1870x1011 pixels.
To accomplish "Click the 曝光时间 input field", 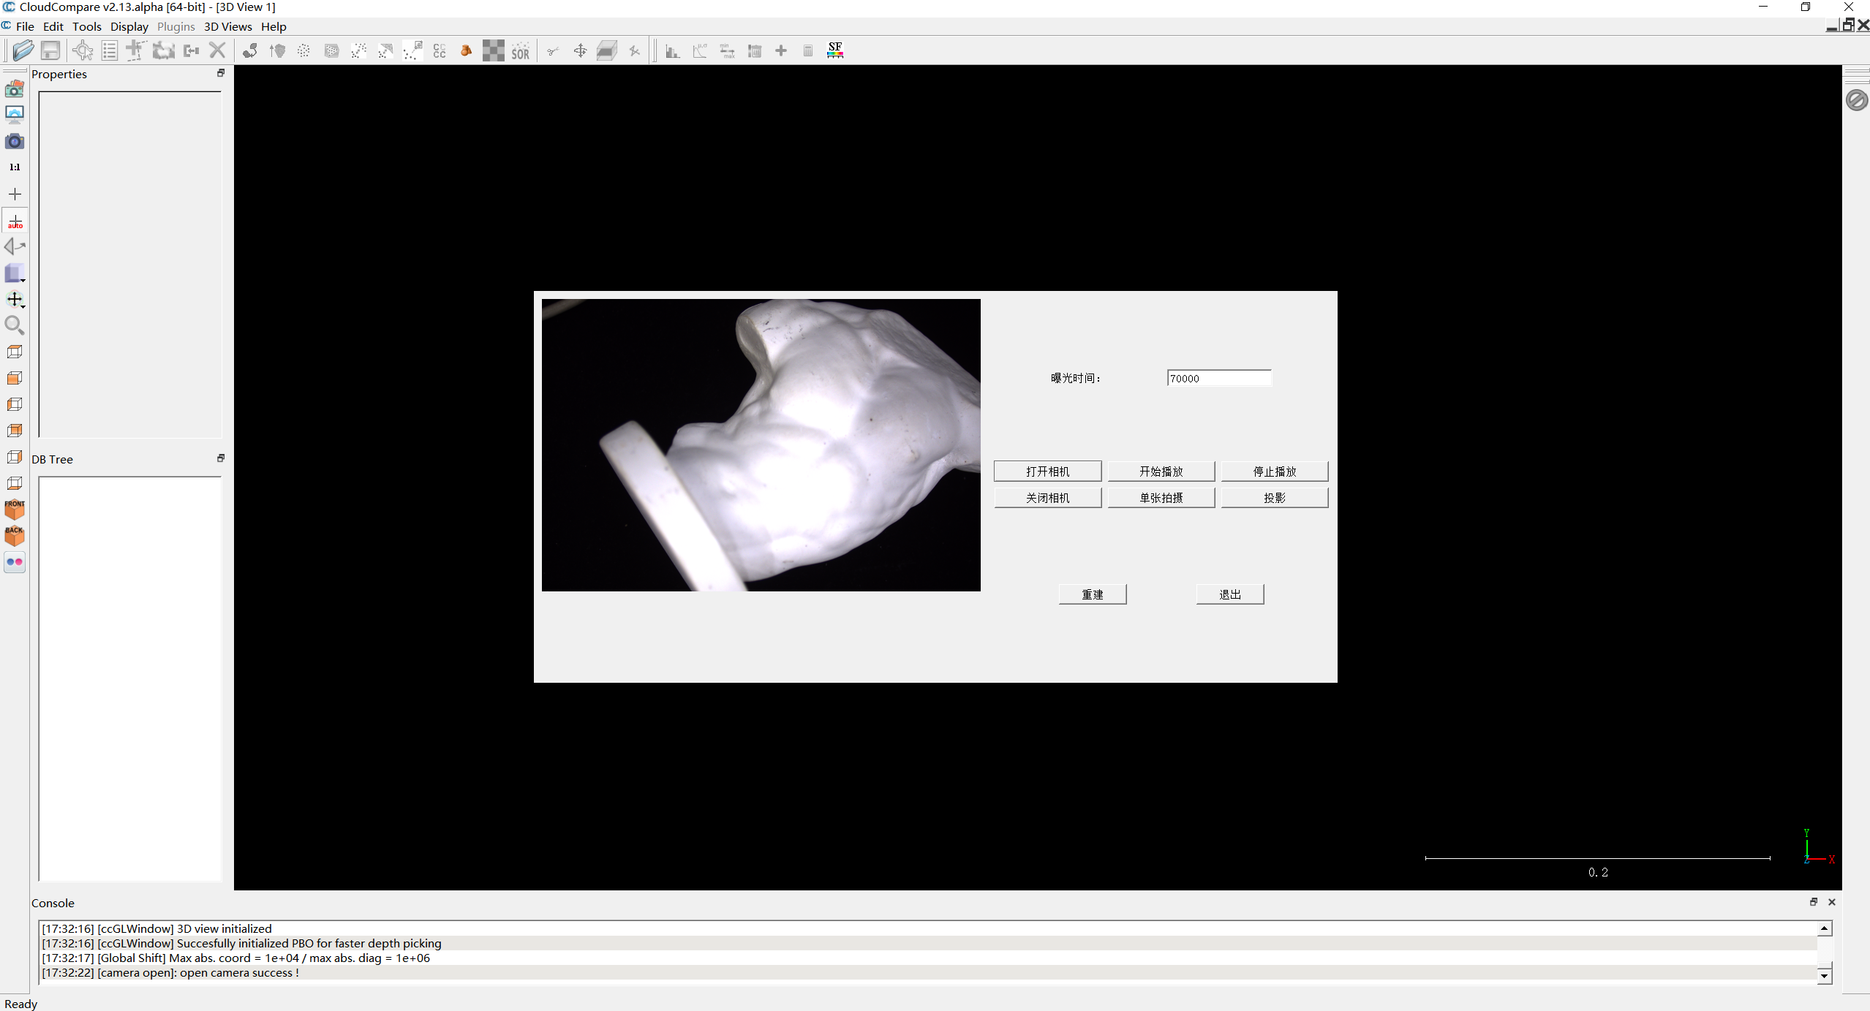I will tap(1218, 378).
